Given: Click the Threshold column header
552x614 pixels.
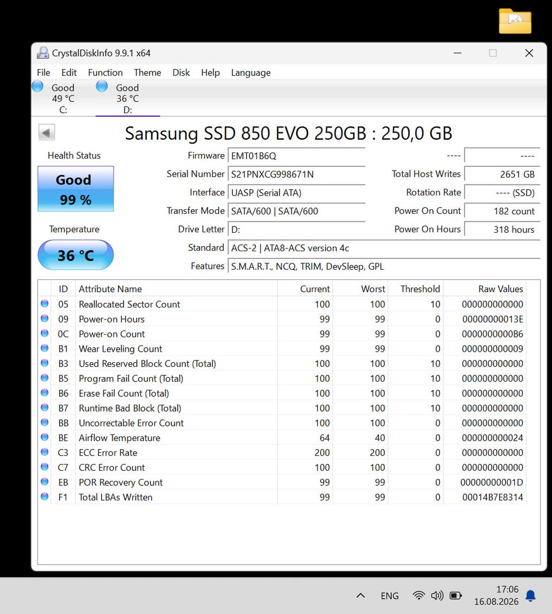Looking at the screenshot, I should click(416, 289).
